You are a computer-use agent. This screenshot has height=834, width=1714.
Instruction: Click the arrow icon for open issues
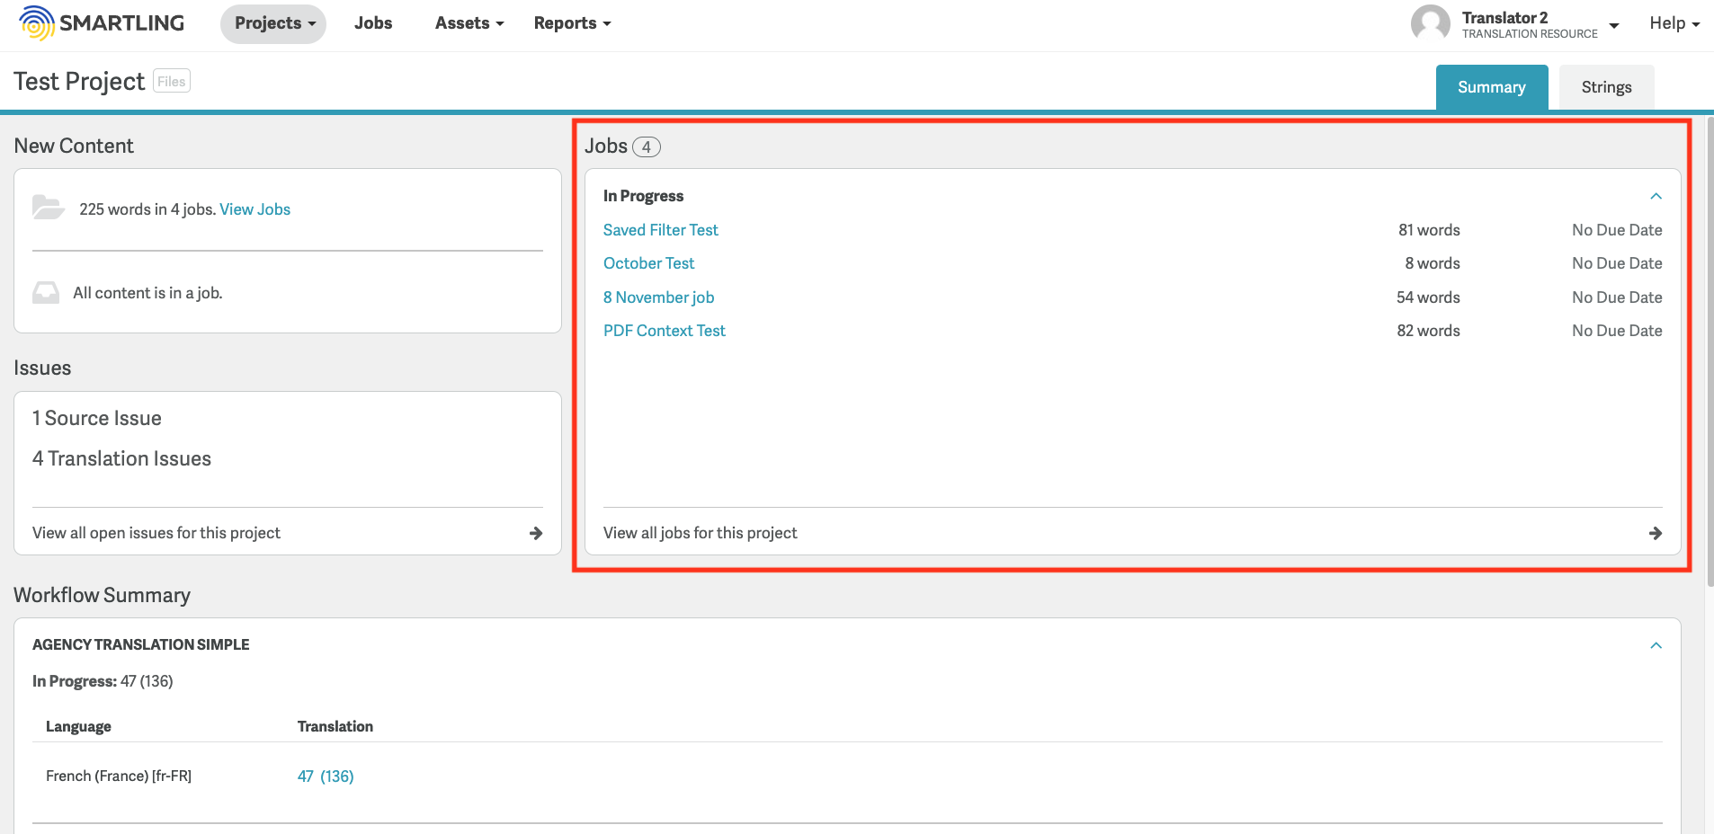coord(536,533)
